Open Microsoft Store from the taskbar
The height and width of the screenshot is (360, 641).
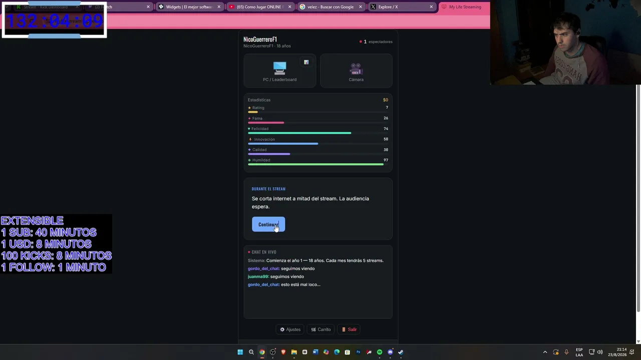[347, 352]
